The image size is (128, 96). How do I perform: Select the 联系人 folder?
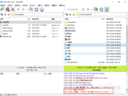(95, 34)
